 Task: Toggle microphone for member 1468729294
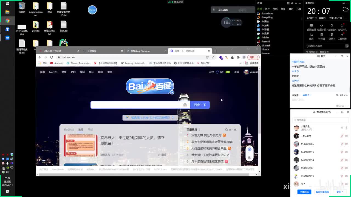[342, 160]
